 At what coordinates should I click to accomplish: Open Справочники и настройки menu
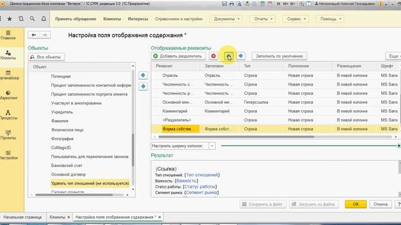(179, 19)
